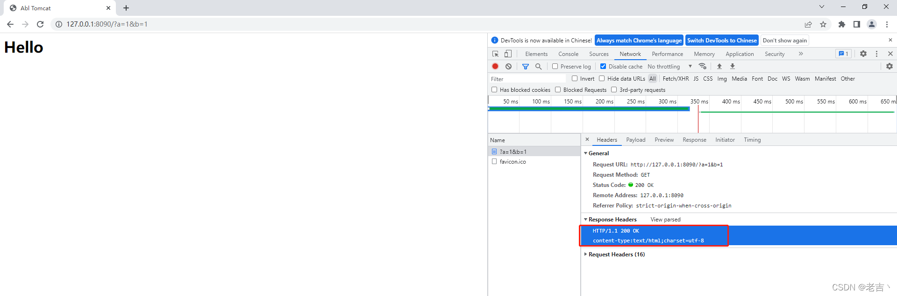Filter requests by Img
Viewport: 897px width, 296px height.
(x=722, y=79)
